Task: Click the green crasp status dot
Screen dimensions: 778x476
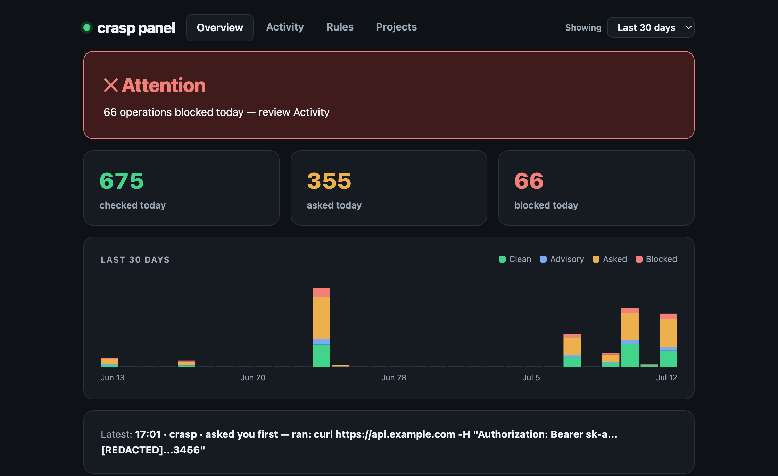Action: click(x=87, y=27)
